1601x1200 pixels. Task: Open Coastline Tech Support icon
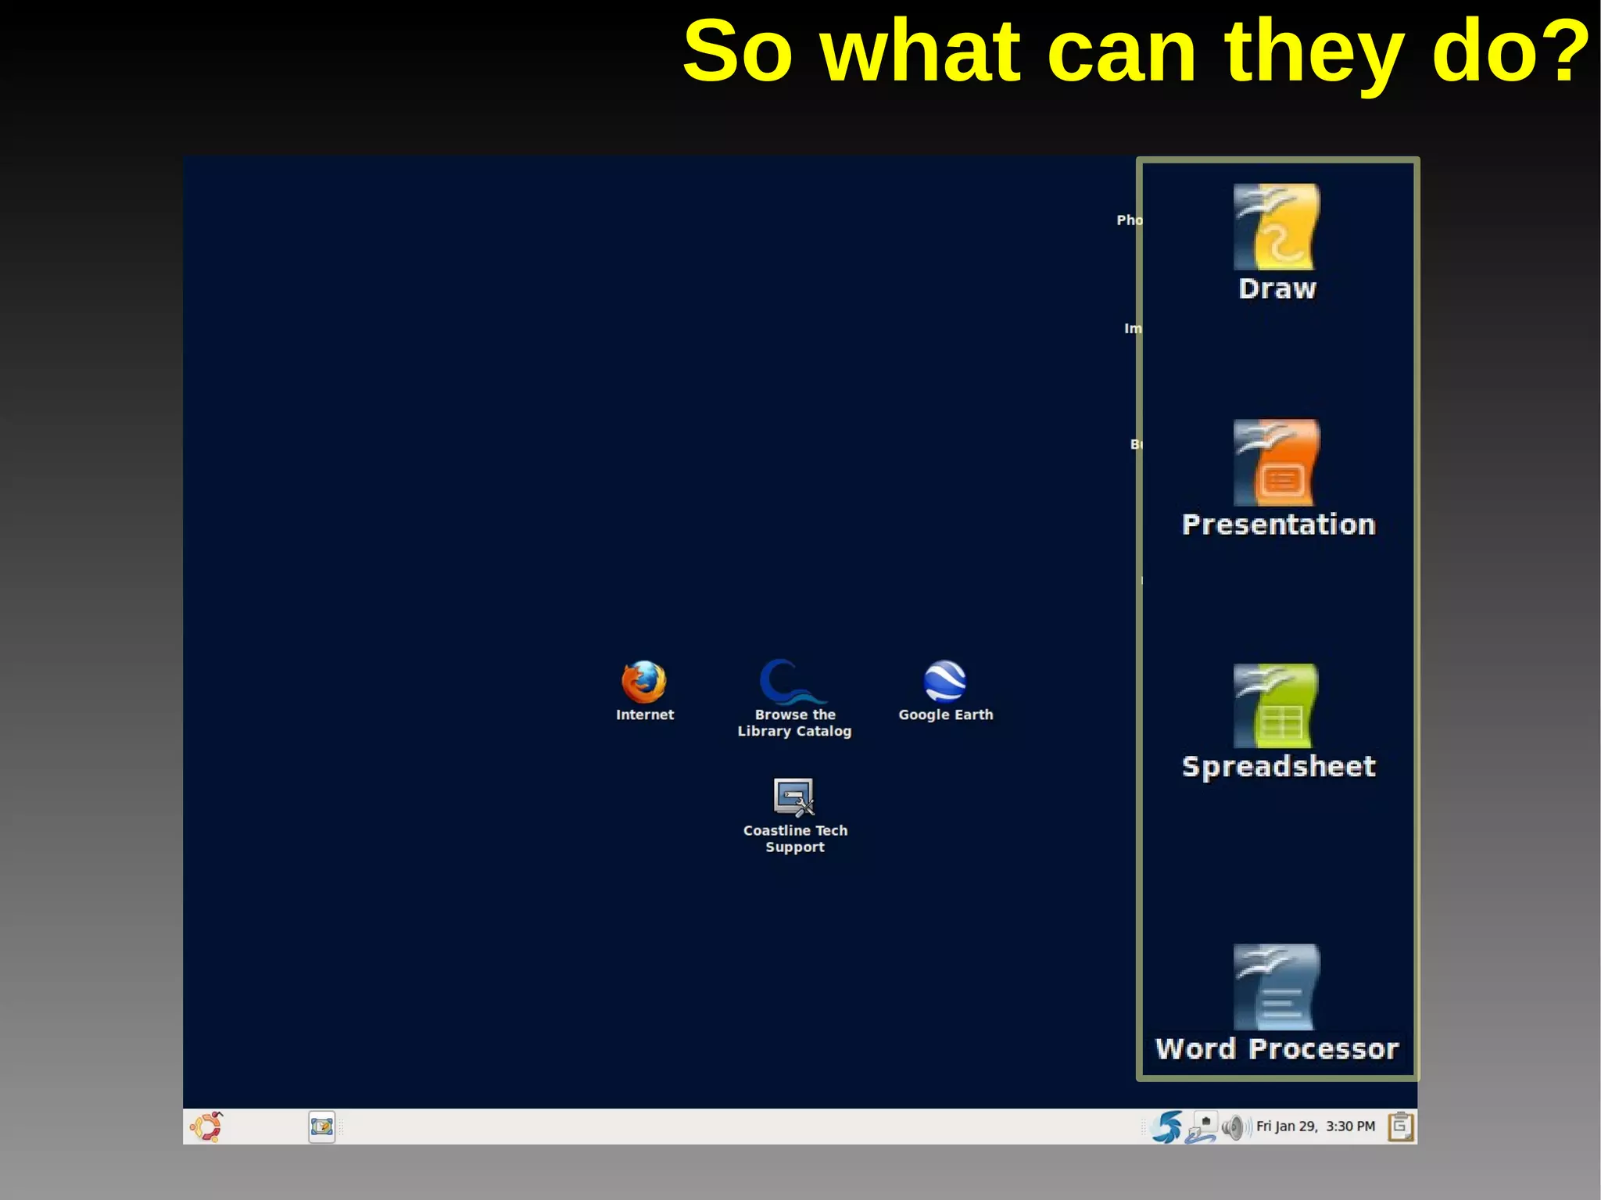click(793, 797)
